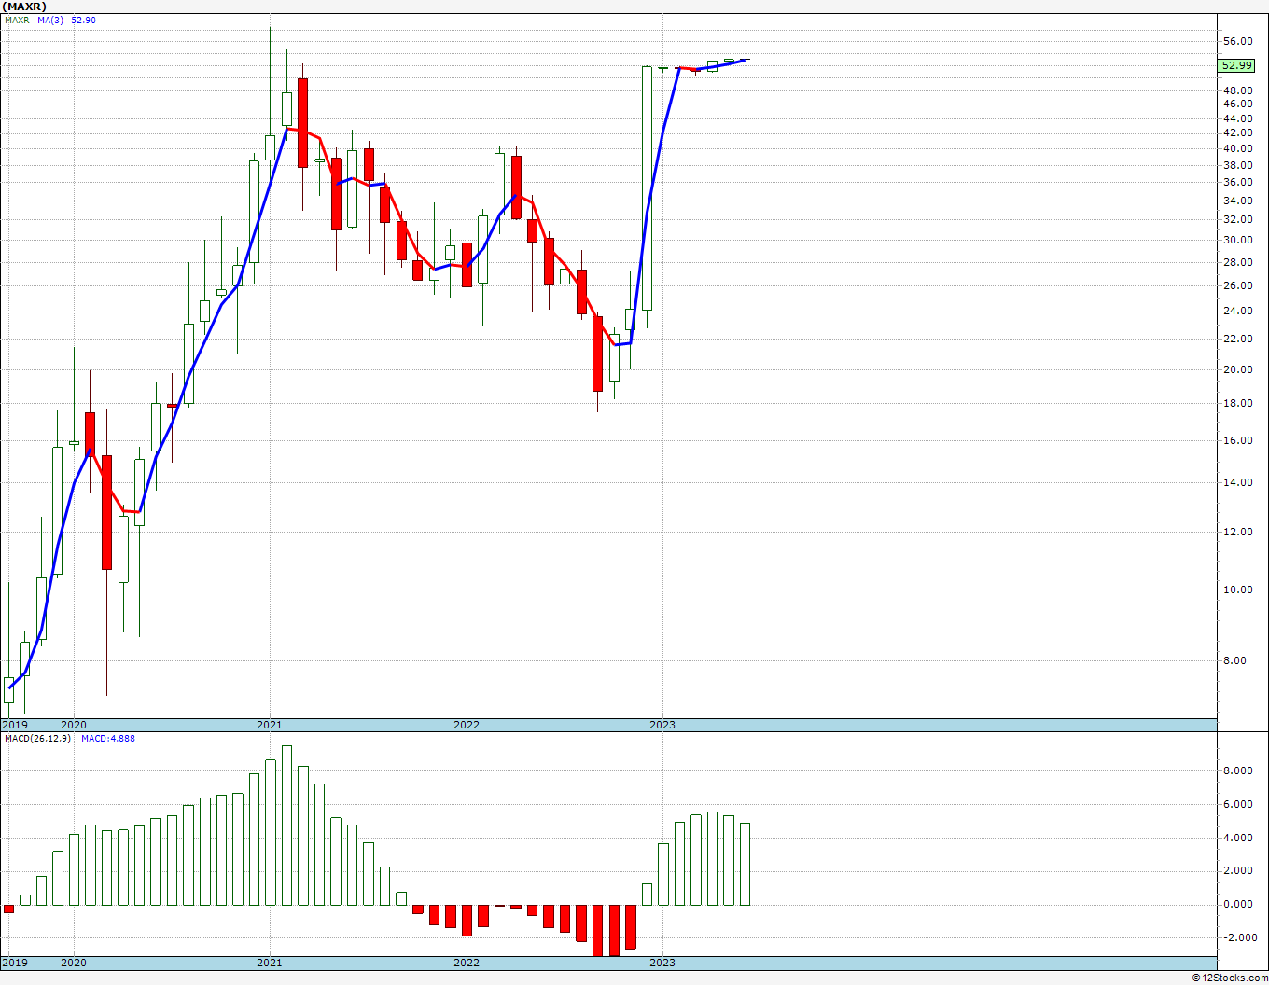Click 2019 on the price chart time axis
The width and height of the screenshot is (1269, 985).
pos(14,725)
